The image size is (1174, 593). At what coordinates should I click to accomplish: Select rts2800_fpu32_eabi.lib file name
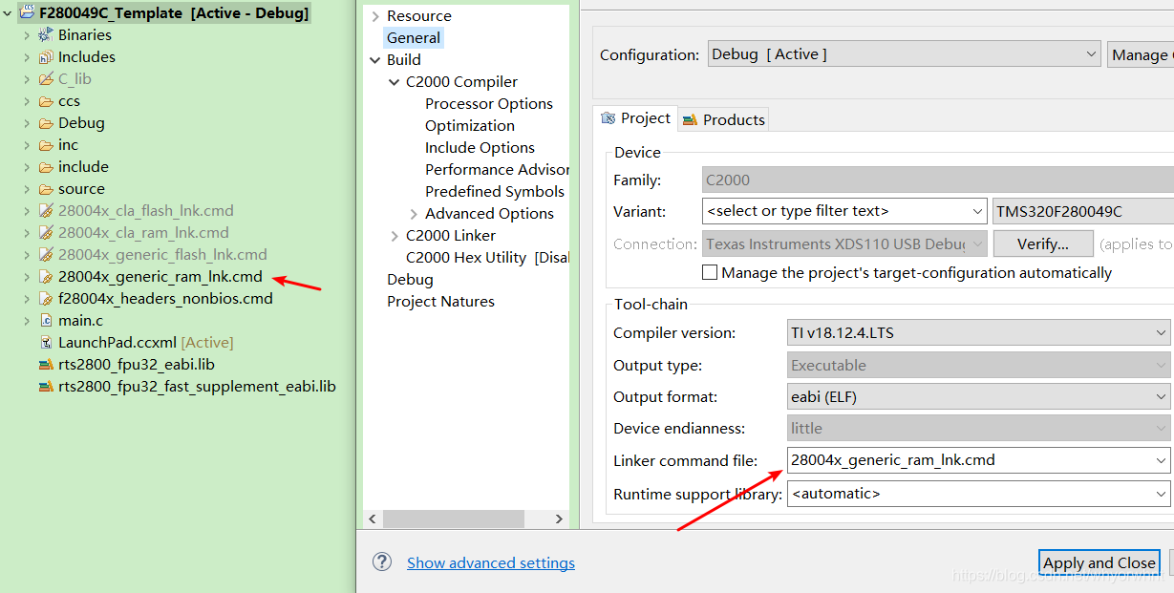pyautogui.click(x=136, y=364)
